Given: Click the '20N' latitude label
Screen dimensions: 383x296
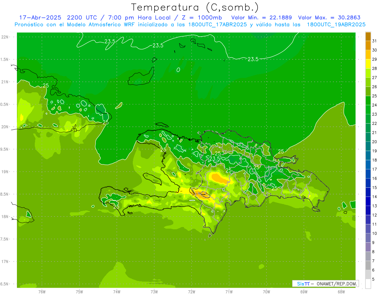Looking at the screenshot, I should pyautogui.click(x=5, y=127).
